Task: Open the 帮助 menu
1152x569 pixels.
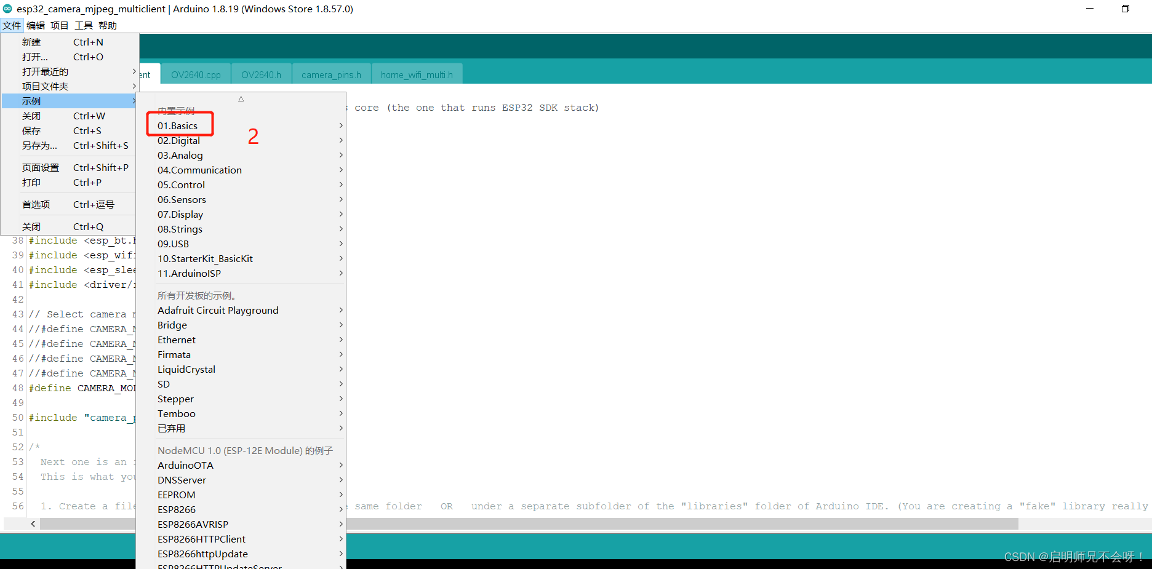Action: pos(107,25)
